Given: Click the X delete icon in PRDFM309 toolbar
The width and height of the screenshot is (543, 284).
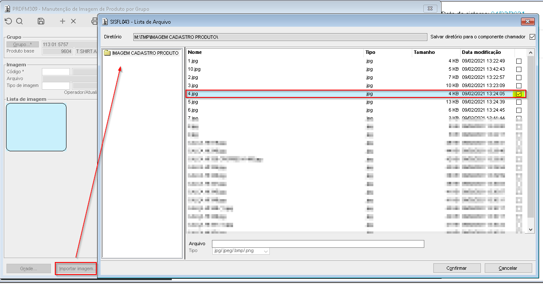Looking at the screenshot, I should [73, 21].
